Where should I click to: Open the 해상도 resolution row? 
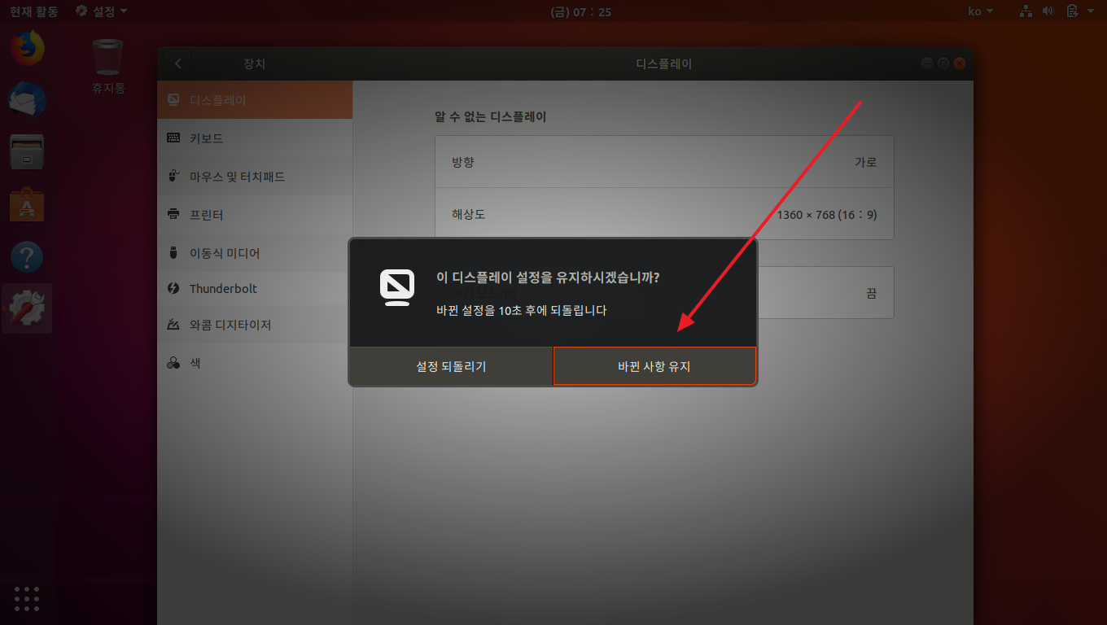tap(664, 214)
